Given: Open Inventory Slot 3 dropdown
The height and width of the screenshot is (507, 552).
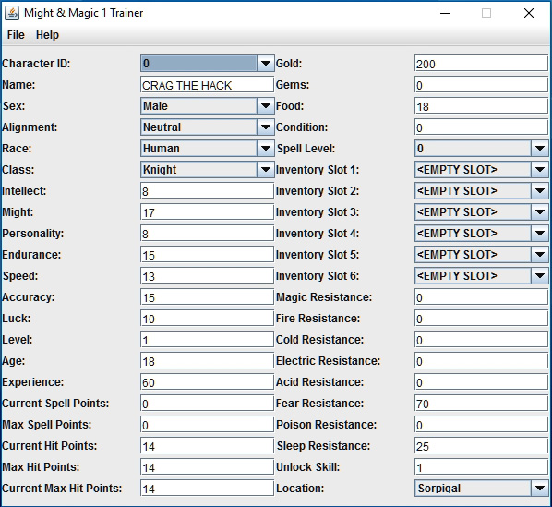Looking at the screenshot, I should (481, 212).
